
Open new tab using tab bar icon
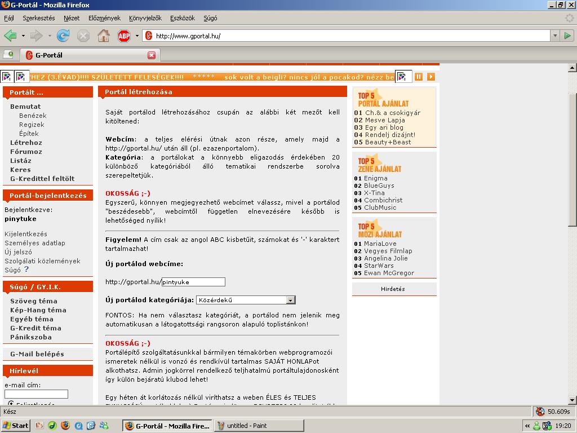pos(8,55)
